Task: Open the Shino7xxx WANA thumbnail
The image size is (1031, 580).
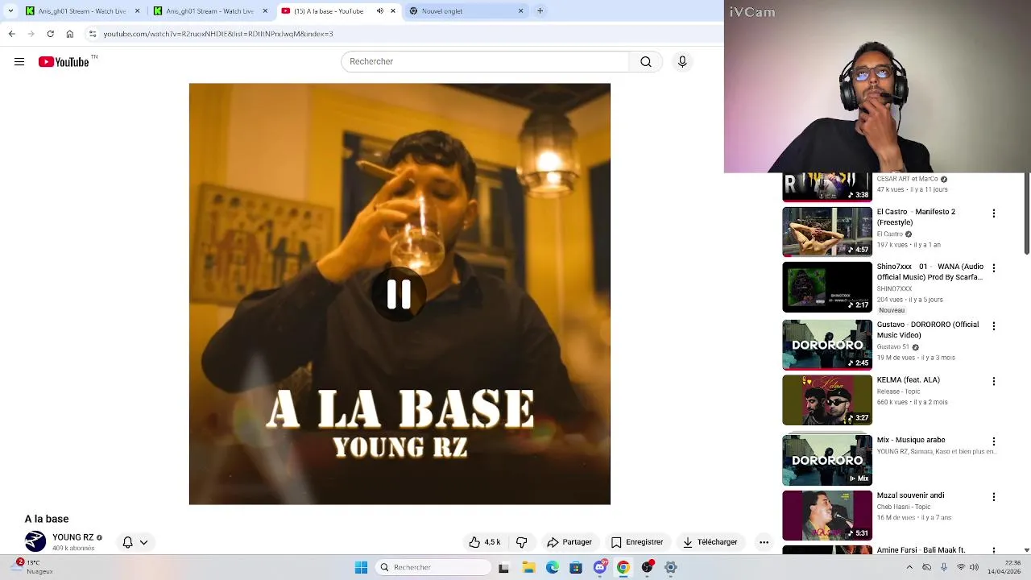Action: coord(827,288)
